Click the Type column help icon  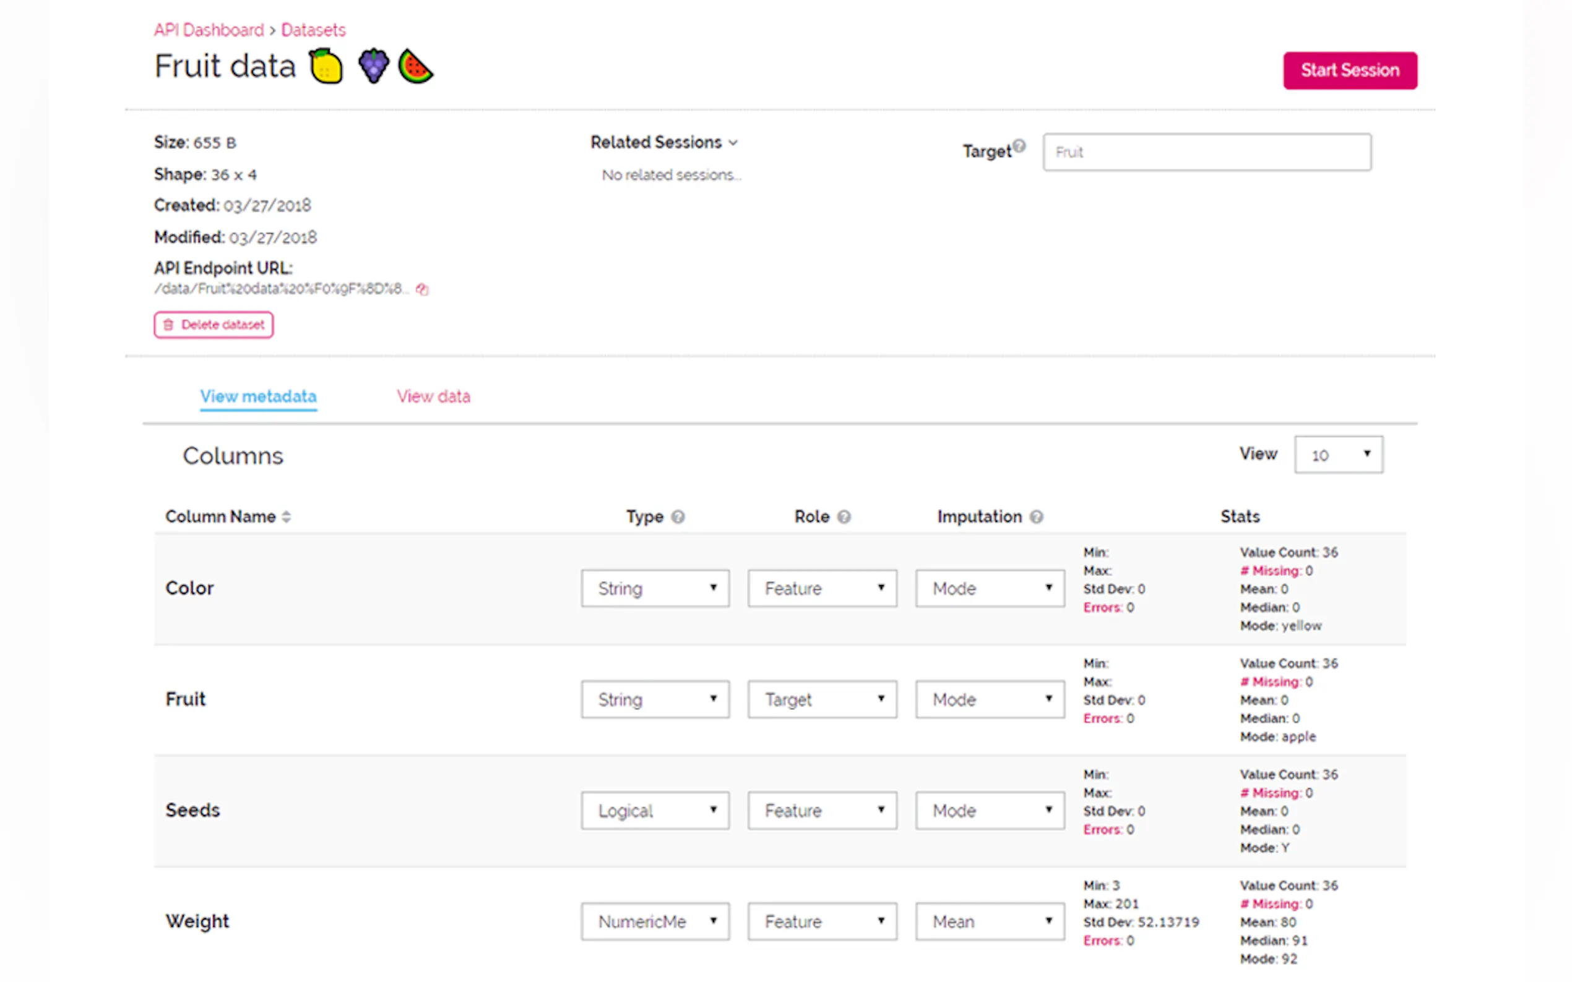pyautogui.click(x=678, y=517)
